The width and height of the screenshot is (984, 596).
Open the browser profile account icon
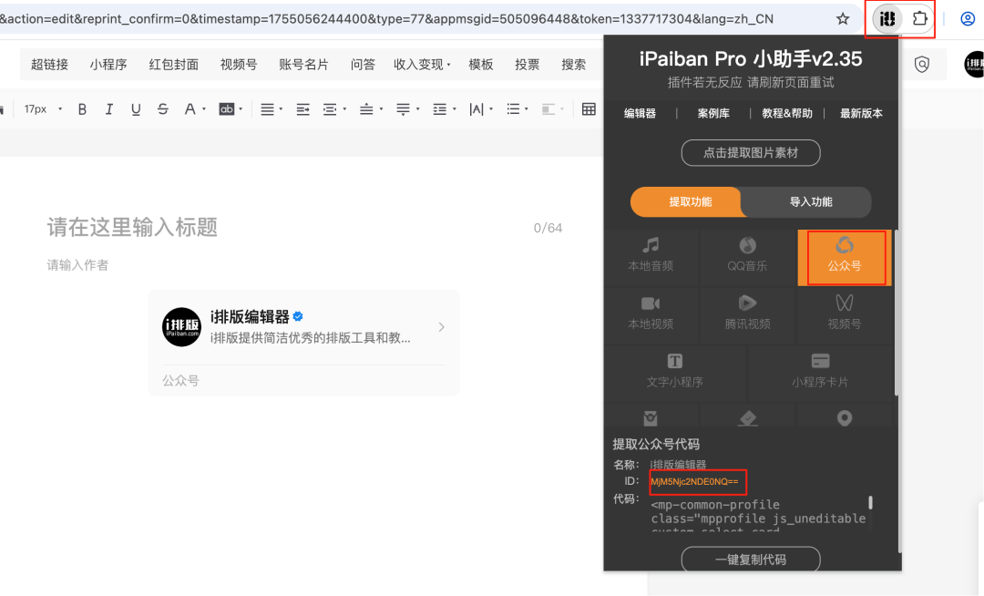(968, 19)
